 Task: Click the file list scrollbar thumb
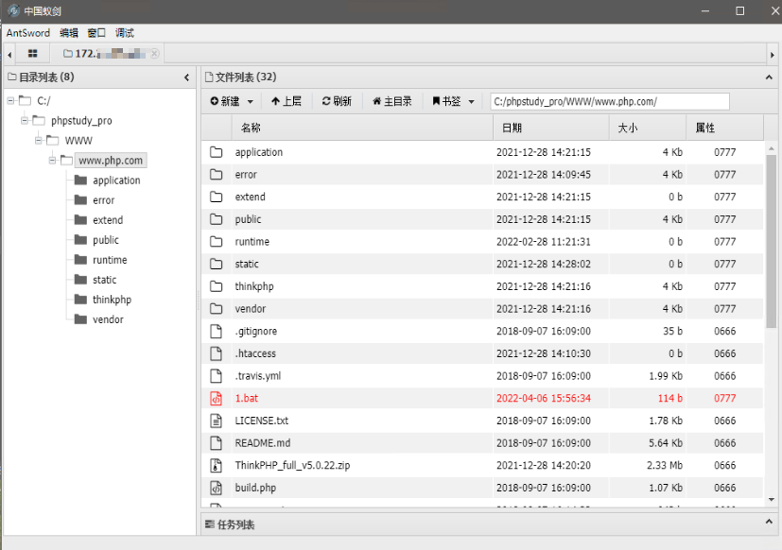click(771, 241)
